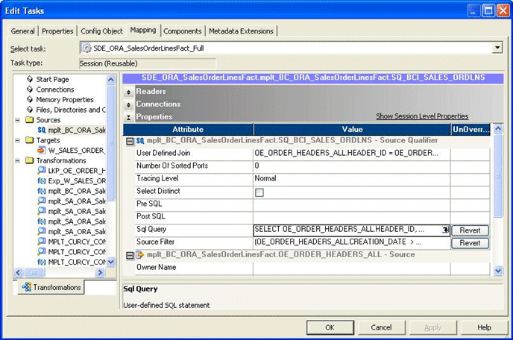Click the Help button
The width and height of the screenshot is (513, 340).
coord(484,327)
